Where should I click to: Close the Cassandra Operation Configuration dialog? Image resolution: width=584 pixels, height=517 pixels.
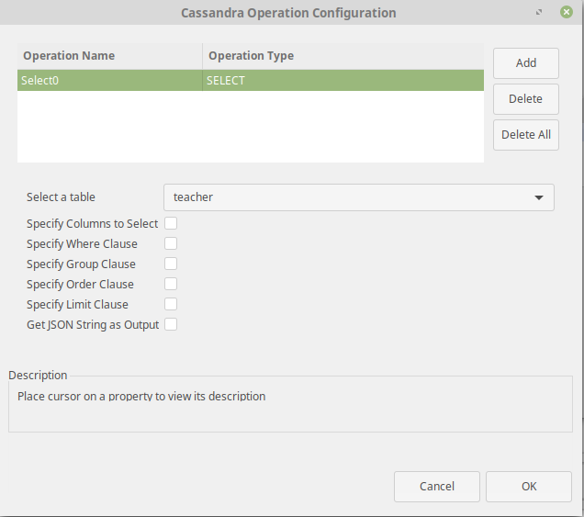coord(567,12)
